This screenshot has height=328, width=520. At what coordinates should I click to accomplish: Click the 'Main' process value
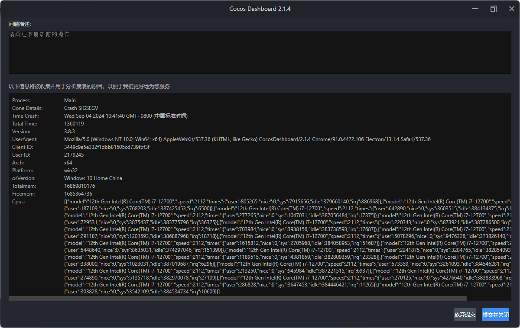[70, 100]
